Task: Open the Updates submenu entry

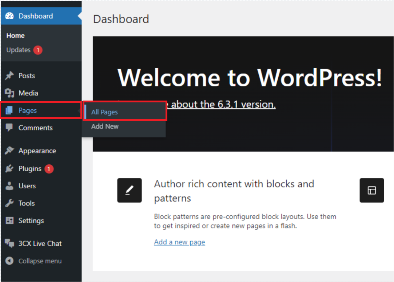Action: coord(18,50)
